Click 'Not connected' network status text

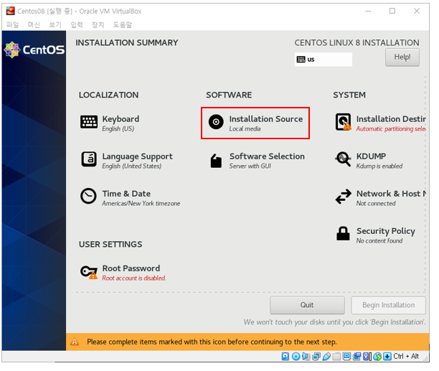(376, 203)
